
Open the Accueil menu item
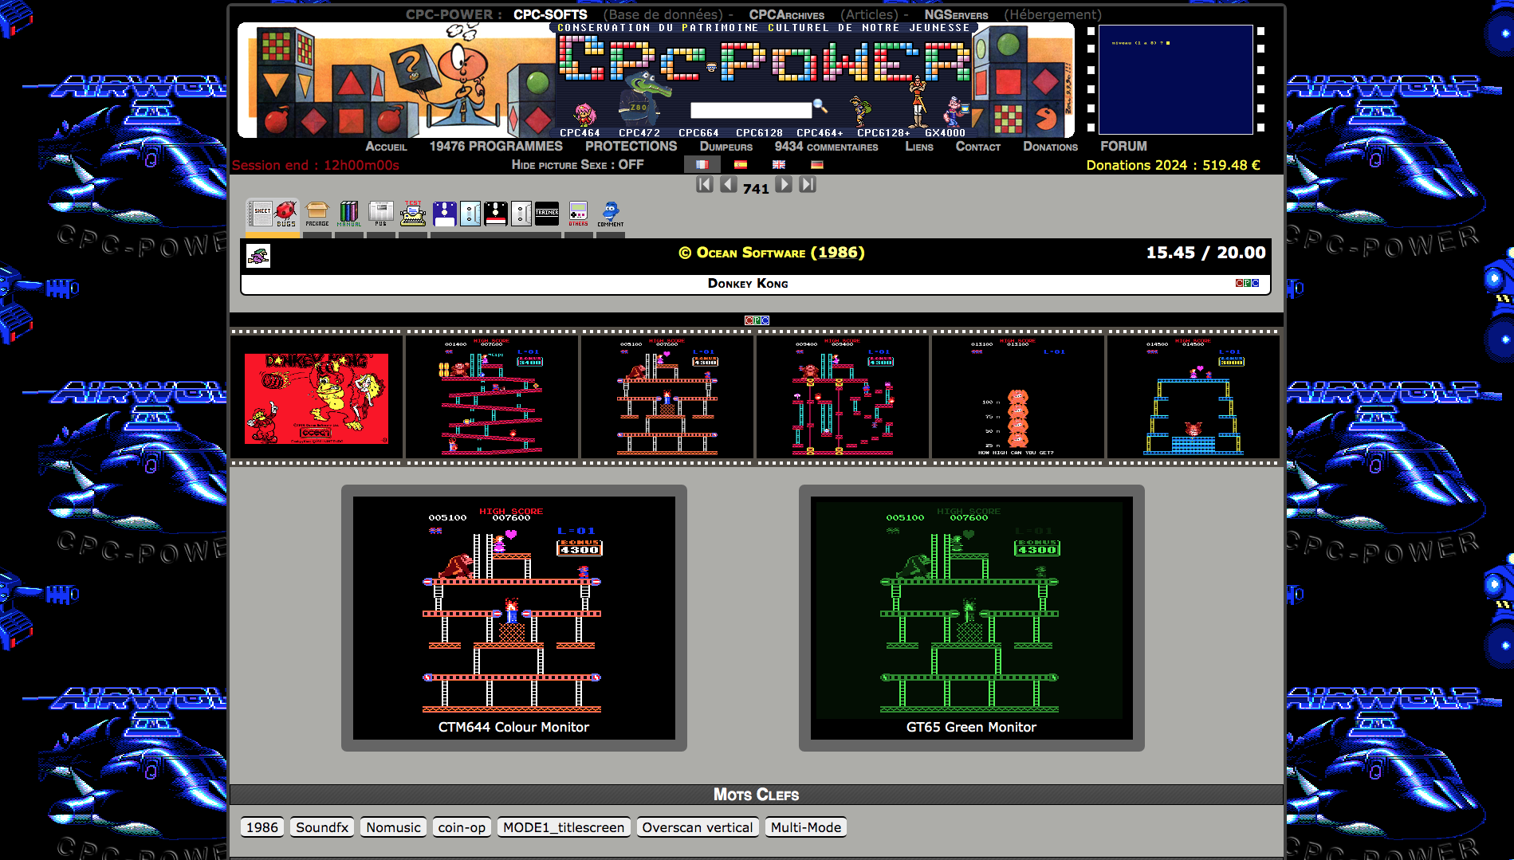click(x=386, y=147)
